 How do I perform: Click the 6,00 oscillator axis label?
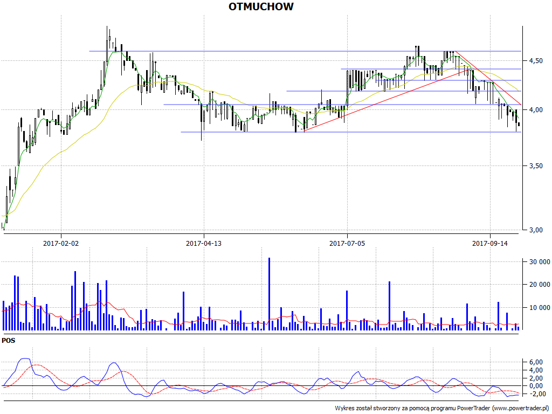pyautogui.click(x=536, y=362)
